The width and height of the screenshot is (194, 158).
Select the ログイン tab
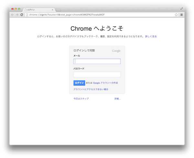pos(37,10)
